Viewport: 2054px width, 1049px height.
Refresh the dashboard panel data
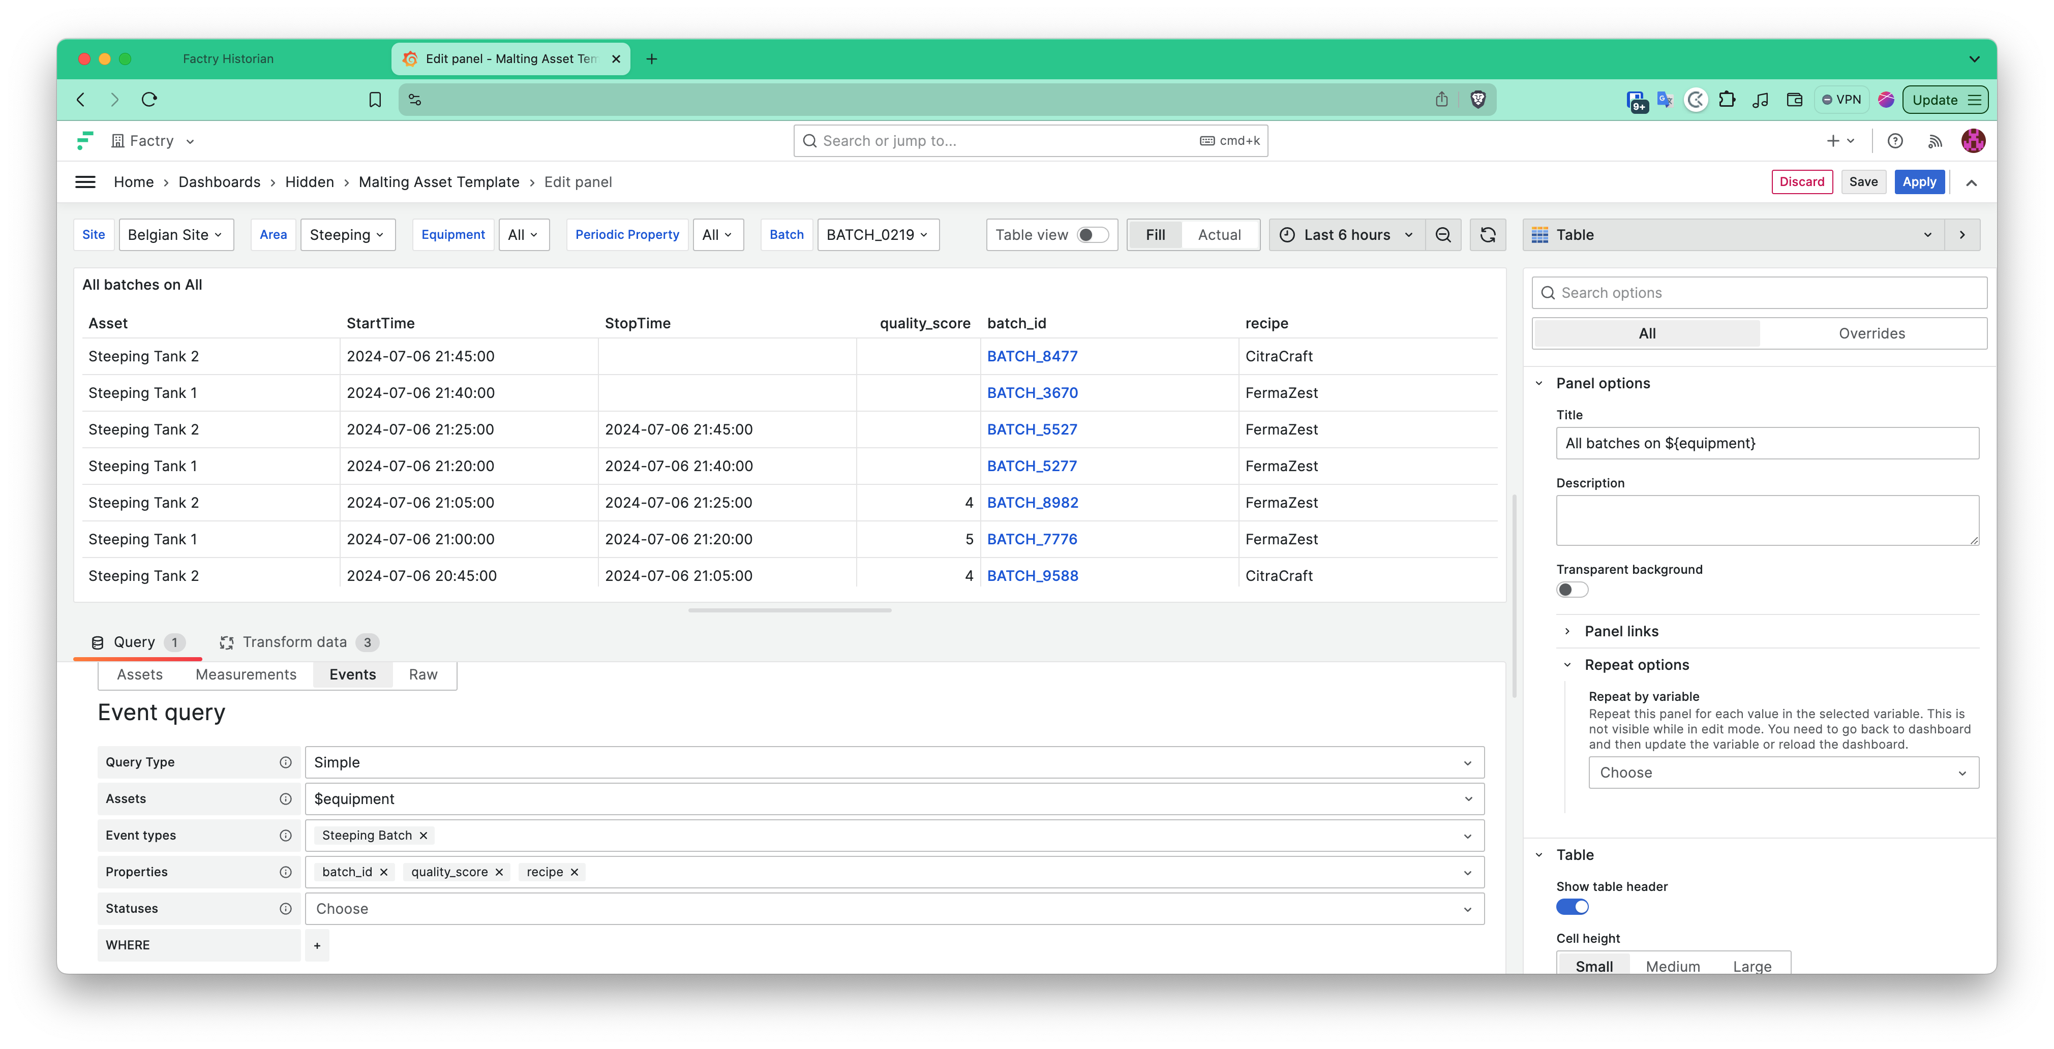click(1488, 234)
